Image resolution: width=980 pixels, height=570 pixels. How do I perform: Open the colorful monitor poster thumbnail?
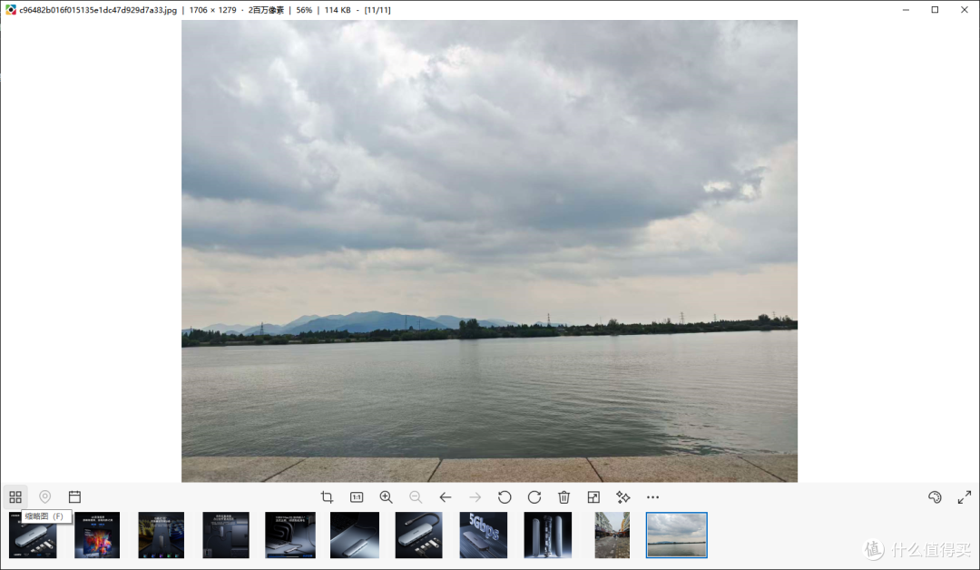point(97,535)
